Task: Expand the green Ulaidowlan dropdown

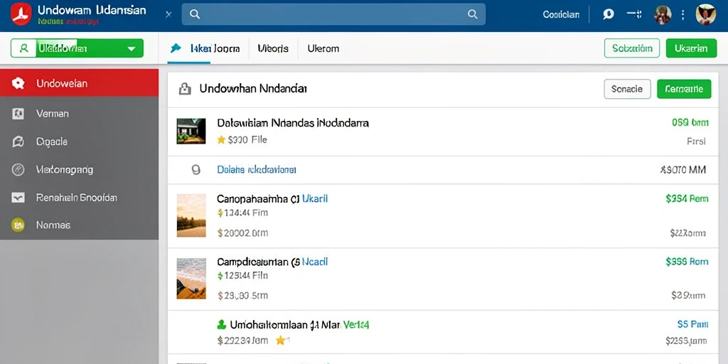Action: (77, 48)
